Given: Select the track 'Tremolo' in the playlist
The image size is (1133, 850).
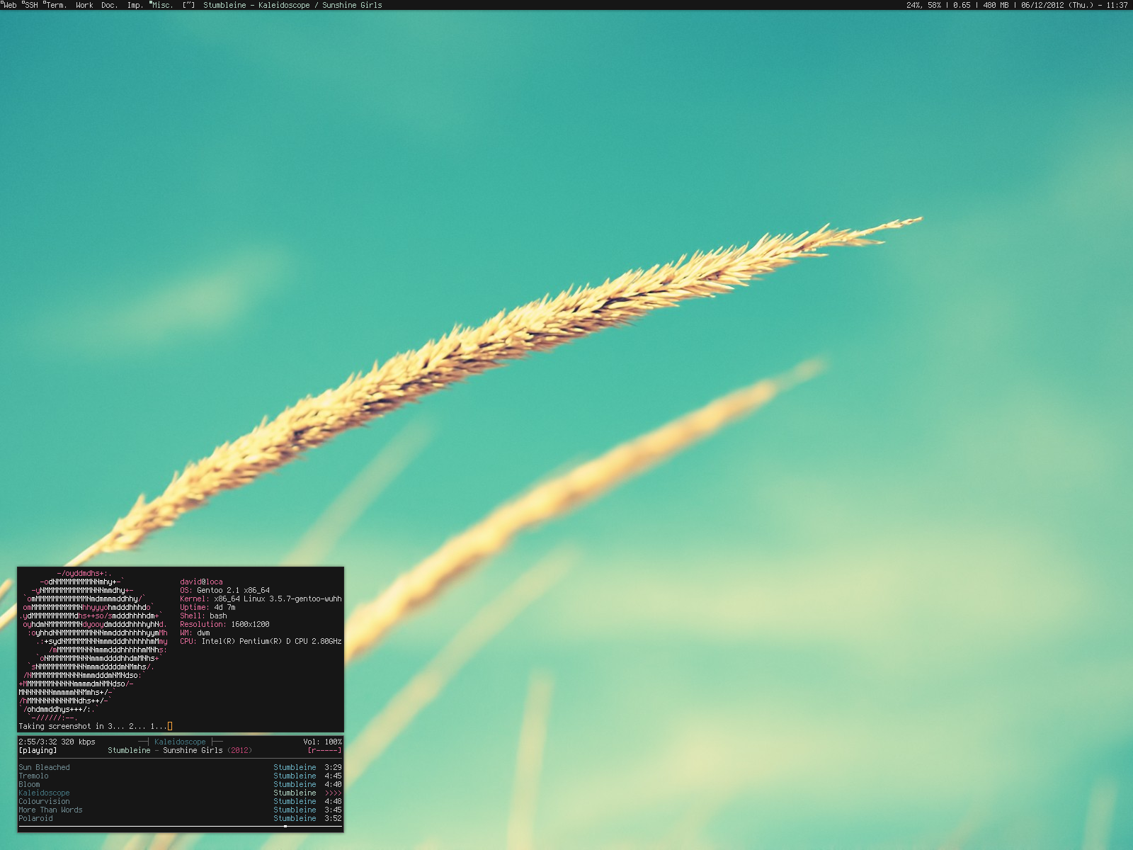Looking at the screenshot, I should click(x=180, y=776).
